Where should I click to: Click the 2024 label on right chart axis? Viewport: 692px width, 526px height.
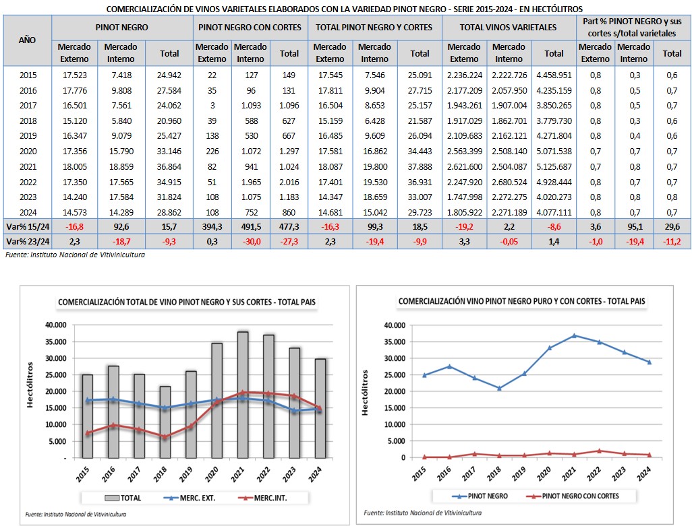[647, 473]
